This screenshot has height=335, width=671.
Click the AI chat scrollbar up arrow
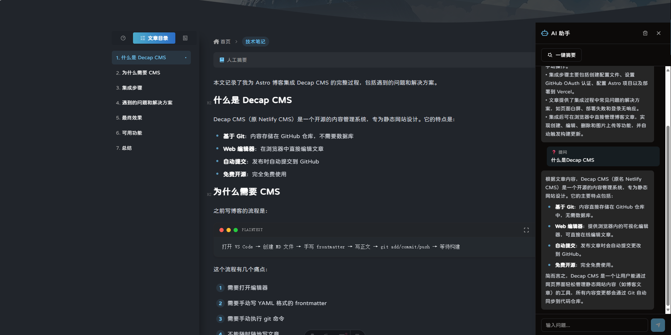668,70
